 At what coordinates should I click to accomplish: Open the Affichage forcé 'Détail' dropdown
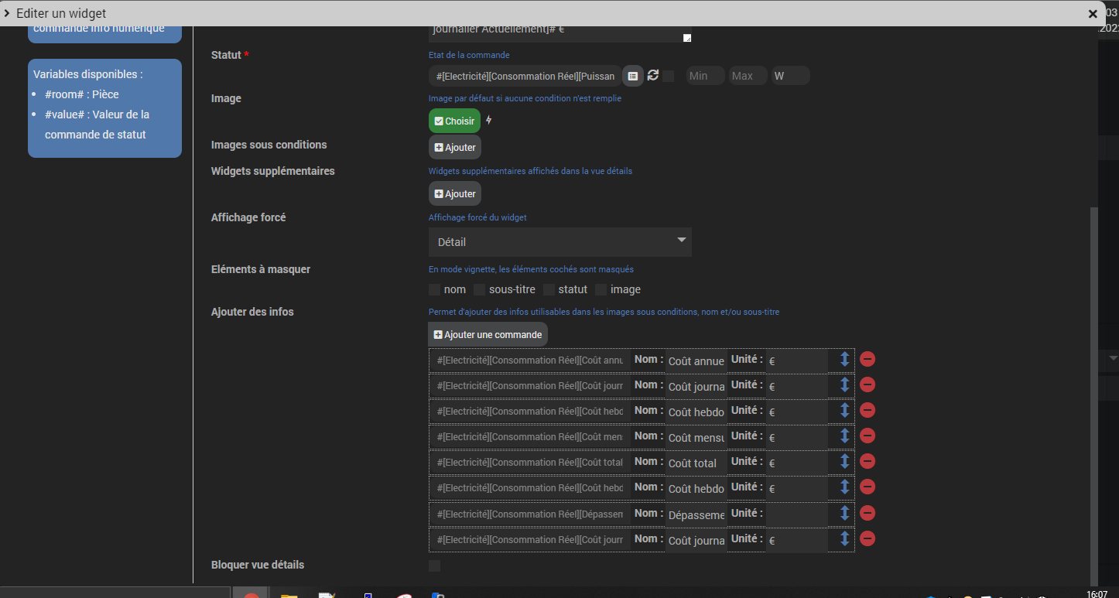click(x=559, y=242)
